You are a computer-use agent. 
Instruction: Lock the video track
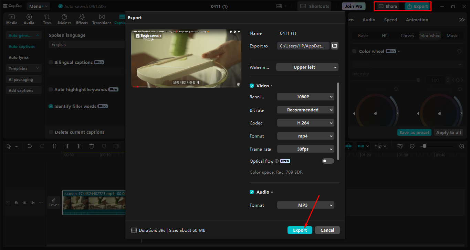point(16,203)
